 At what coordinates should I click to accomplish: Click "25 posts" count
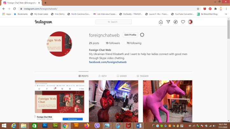(94, 43)
